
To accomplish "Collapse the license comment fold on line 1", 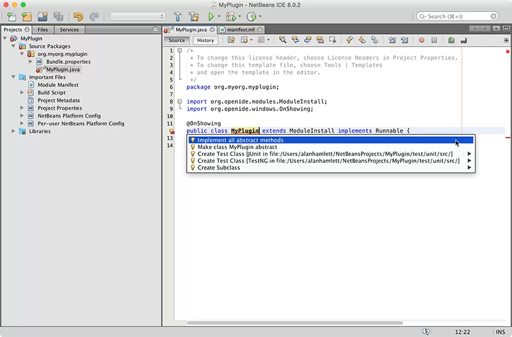I will (180, 51).
